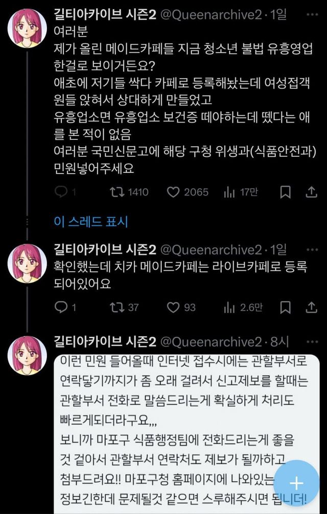The image size is (327, 514).
Task: Like the first tweet with 2065 likes
Action: pyautogui.click(x=174, y=192)
